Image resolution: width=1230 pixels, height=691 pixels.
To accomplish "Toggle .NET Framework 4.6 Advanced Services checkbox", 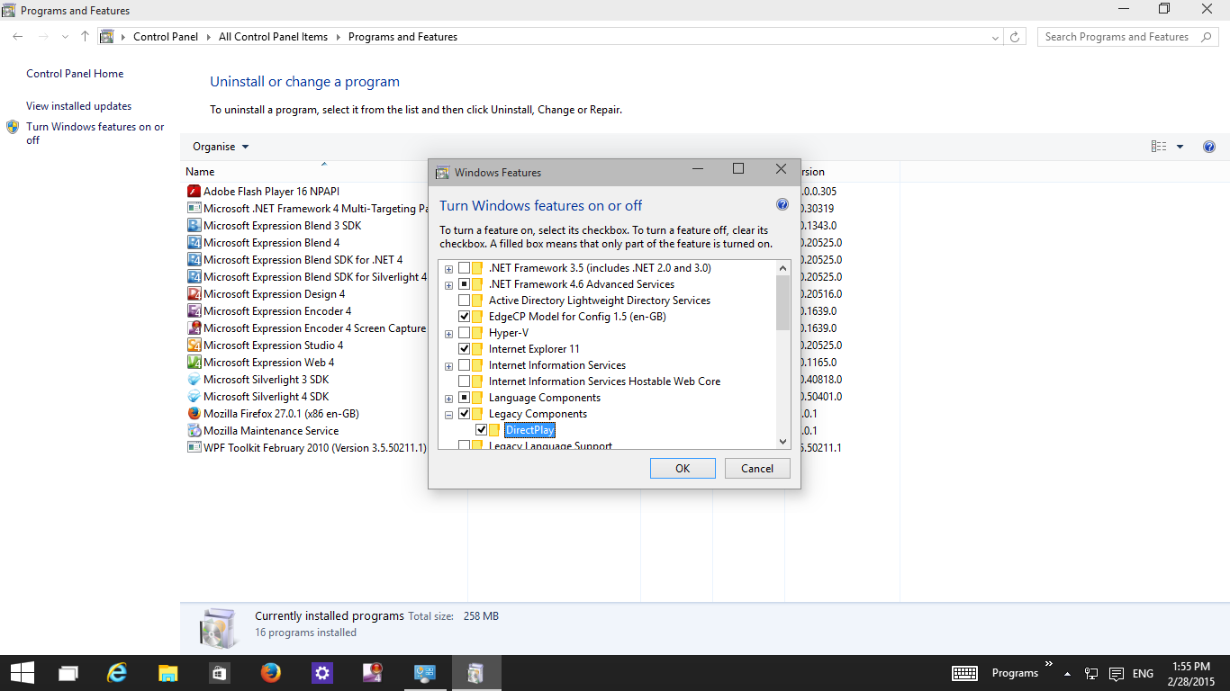I will pos(464,284).
